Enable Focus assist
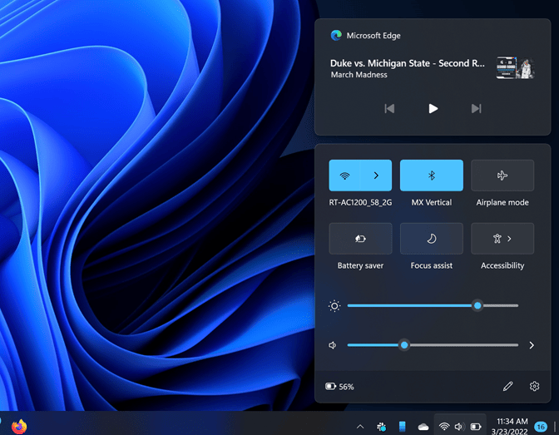The width and height of the screenshot is (559, 435). click(x=432, y=239)
